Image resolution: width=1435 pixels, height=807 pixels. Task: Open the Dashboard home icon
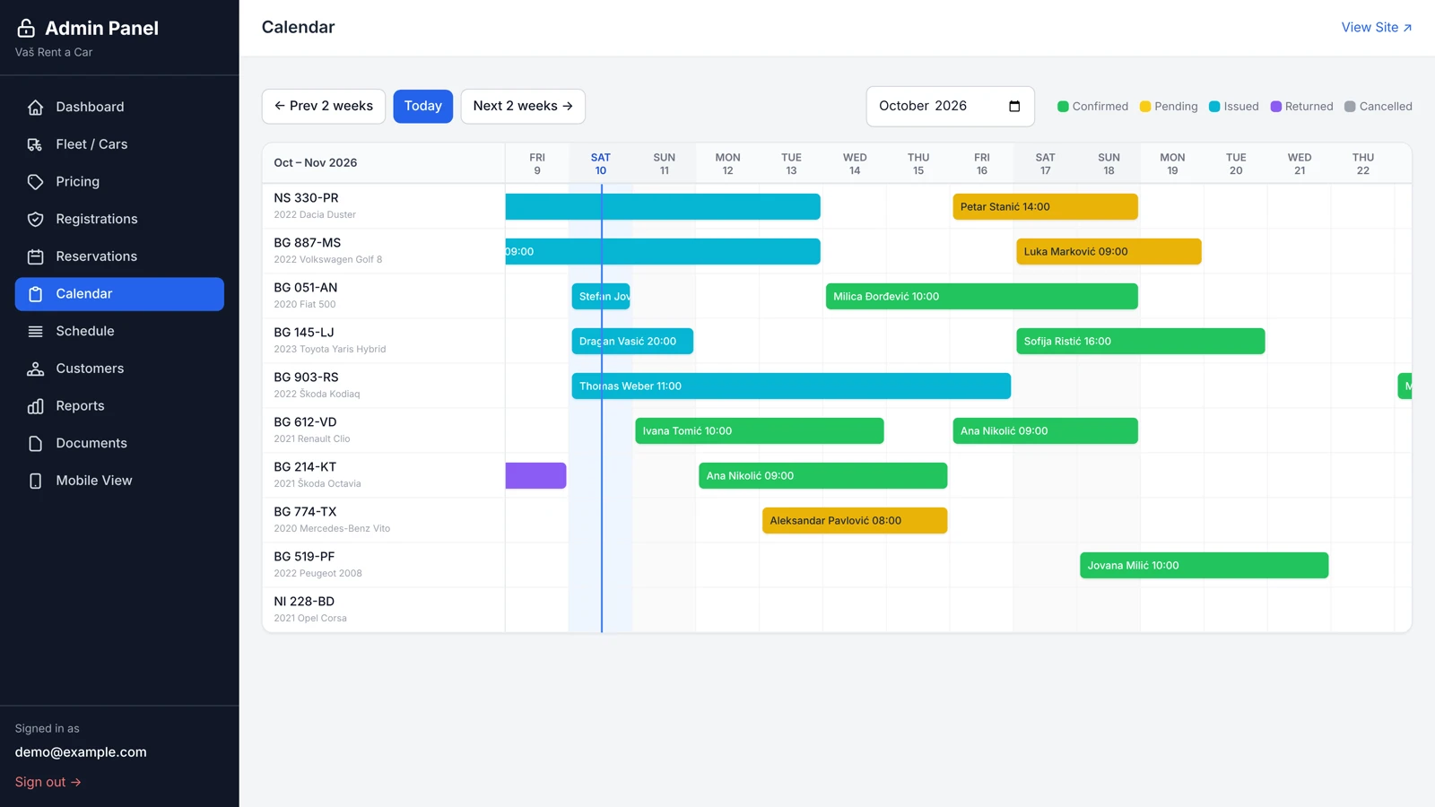(35, 107)
